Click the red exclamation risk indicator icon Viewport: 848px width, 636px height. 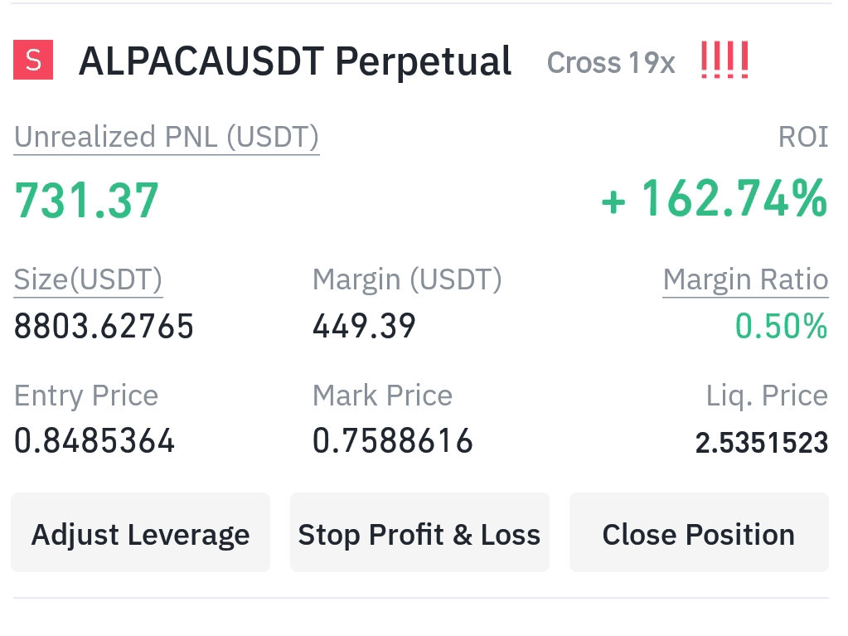pos(724,60)
